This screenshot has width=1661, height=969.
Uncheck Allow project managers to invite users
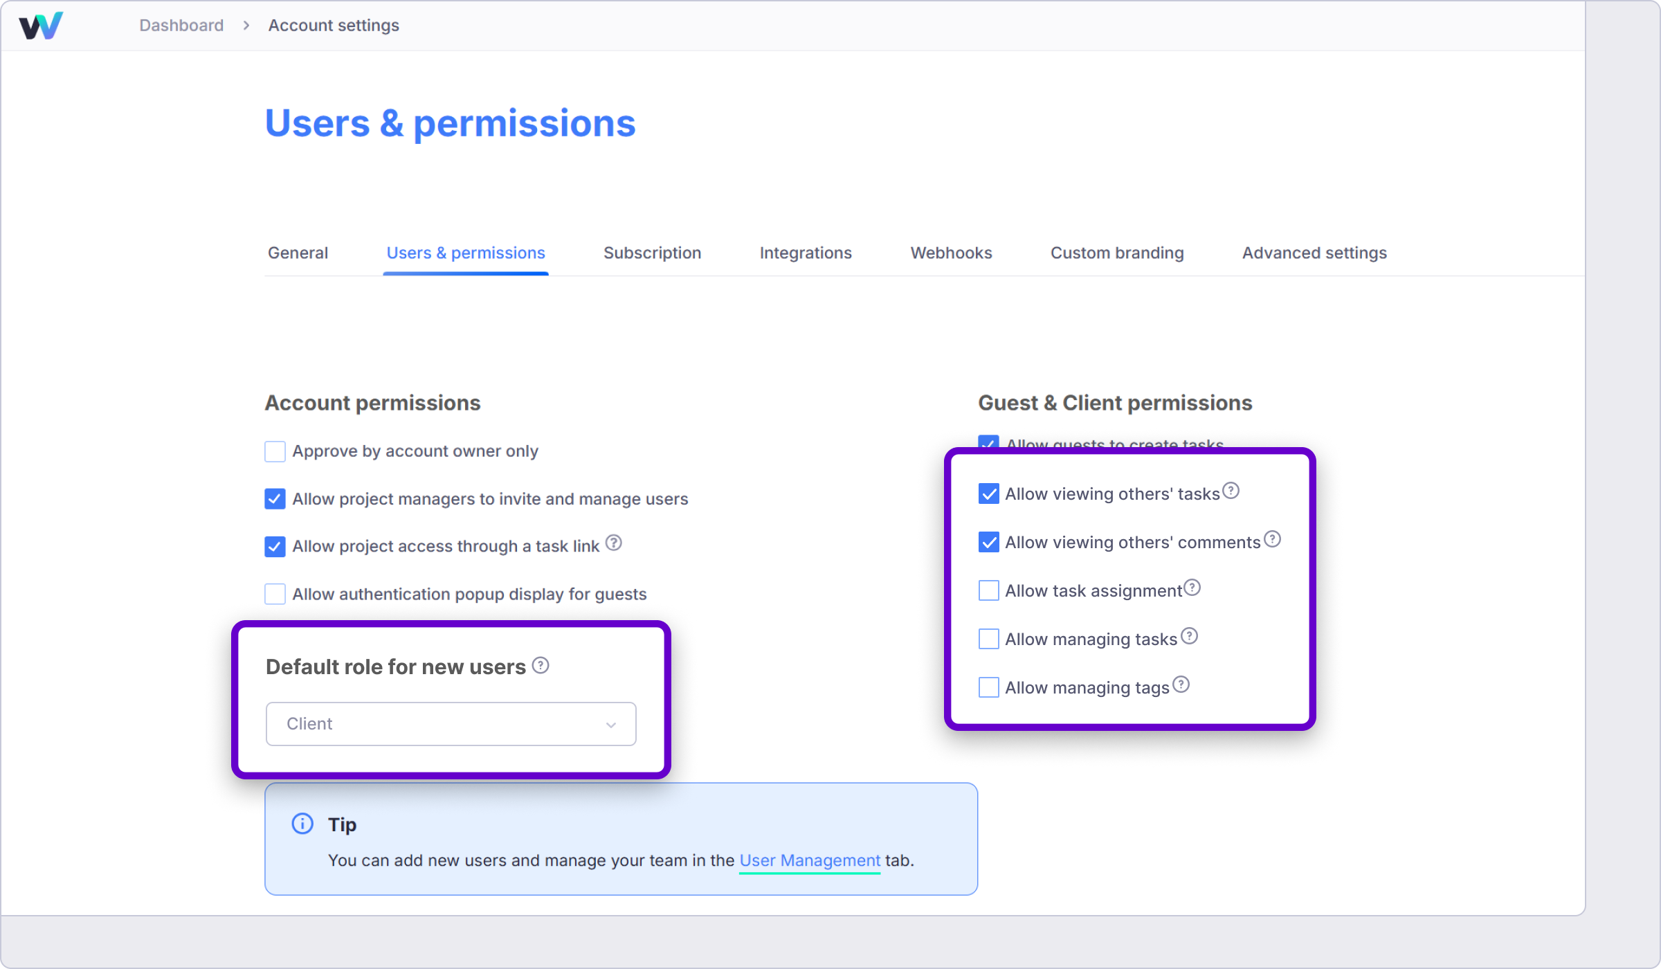275,499
